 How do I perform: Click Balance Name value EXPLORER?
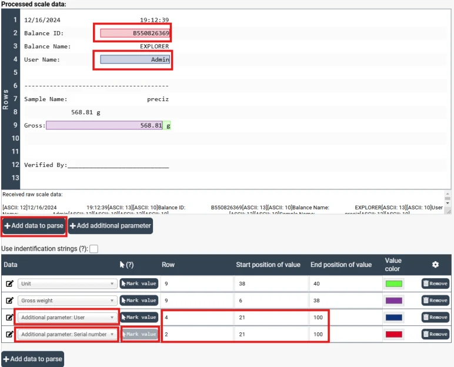[x=154, y=46]
